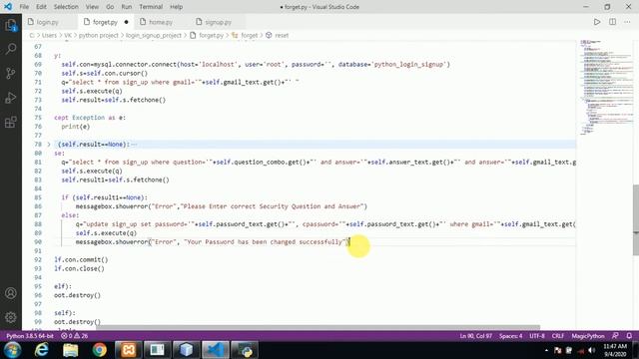The height and width of the screenshot is (359, 639).
Task: Open the Go menu
Action: point(110,7)
